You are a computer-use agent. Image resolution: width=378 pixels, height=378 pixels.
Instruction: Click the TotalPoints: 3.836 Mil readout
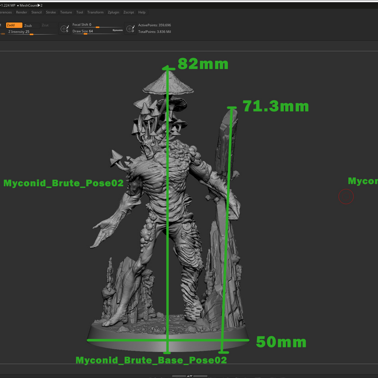point(155,32)
